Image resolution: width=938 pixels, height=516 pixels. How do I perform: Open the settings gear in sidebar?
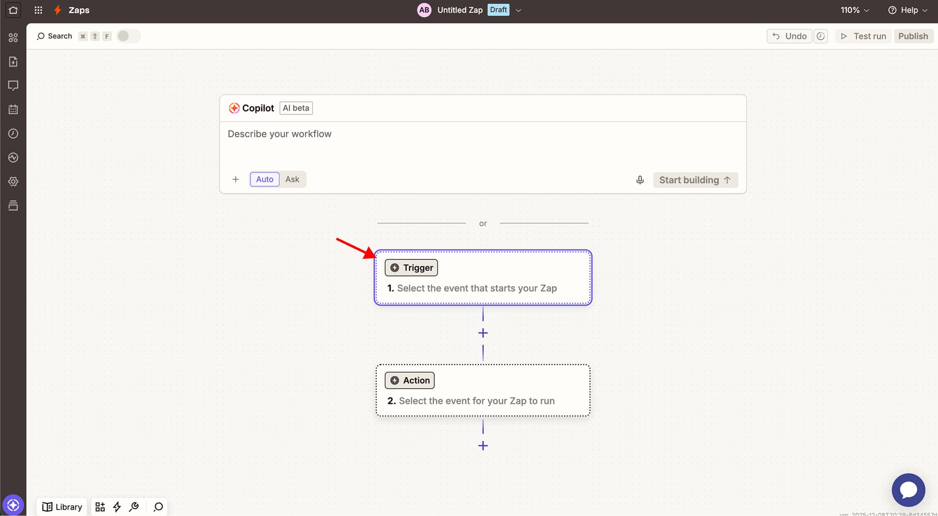tap(13, 181)
